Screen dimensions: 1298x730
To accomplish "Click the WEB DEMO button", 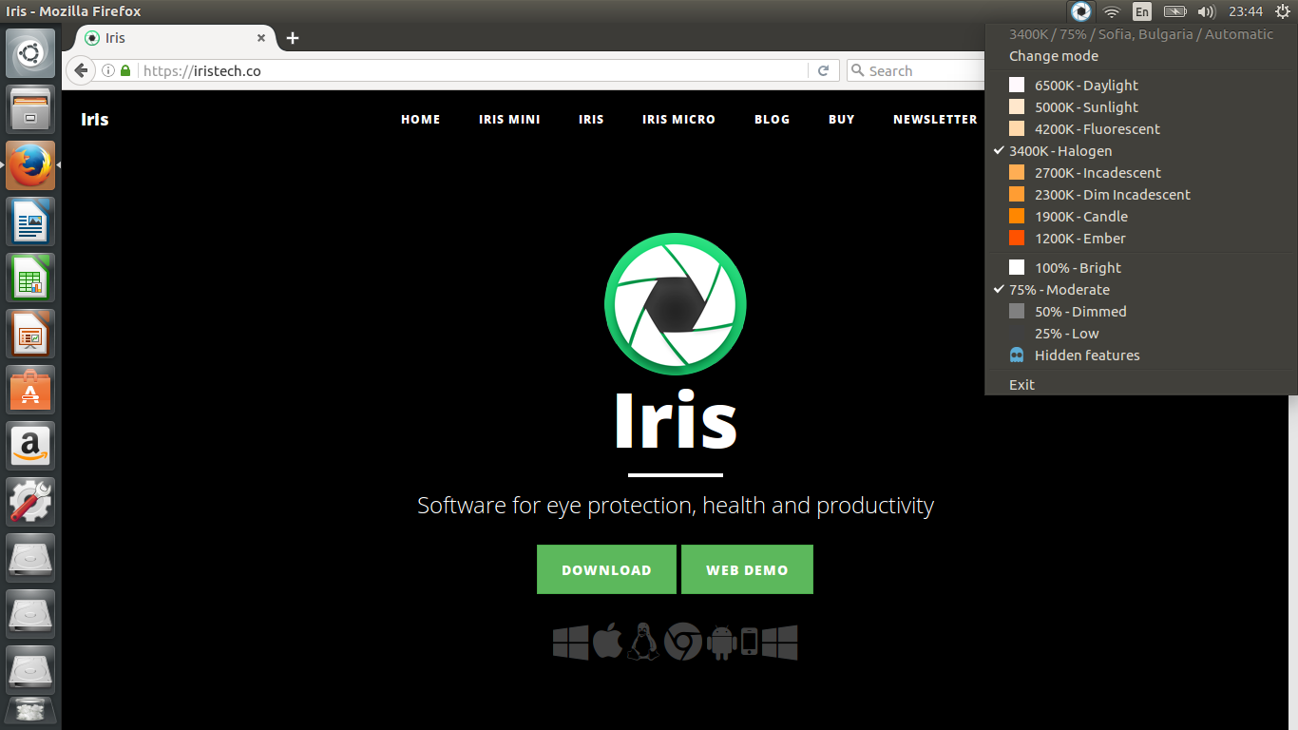I will click(747, 569).
